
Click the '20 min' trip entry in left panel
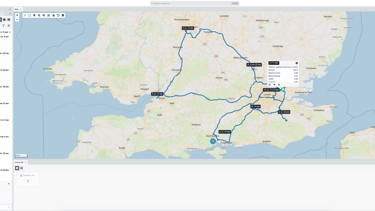pyautogui.click(x=5, y=87)
